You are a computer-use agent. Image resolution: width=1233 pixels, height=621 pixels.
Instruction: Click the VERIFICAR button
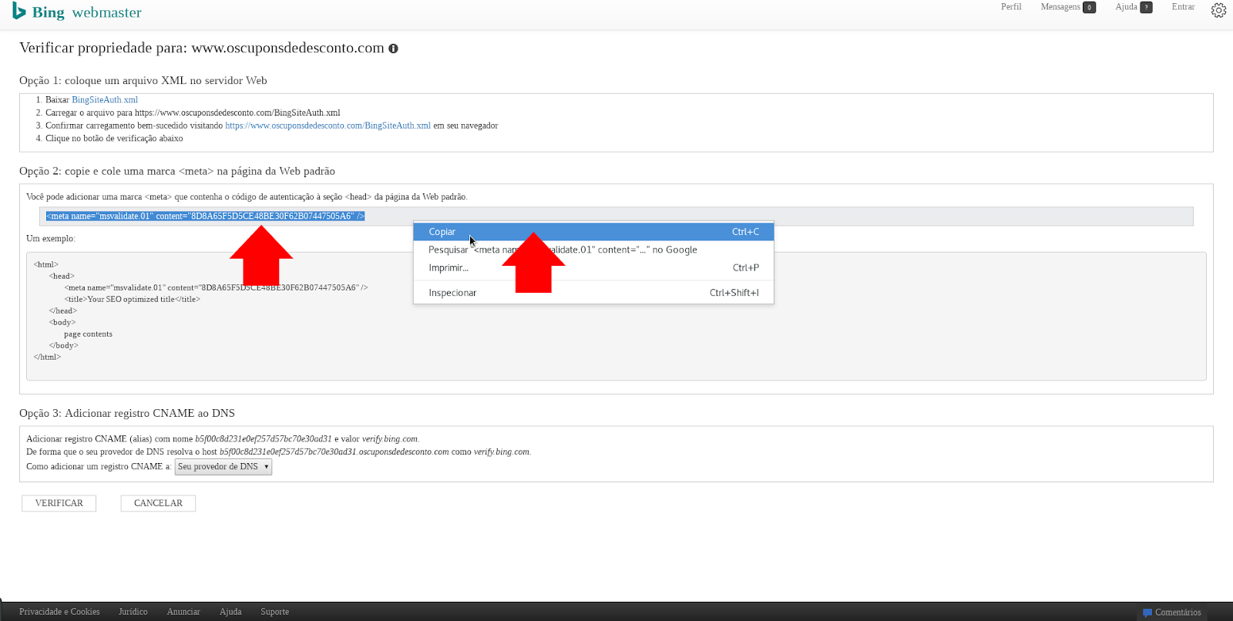(59, 503)
